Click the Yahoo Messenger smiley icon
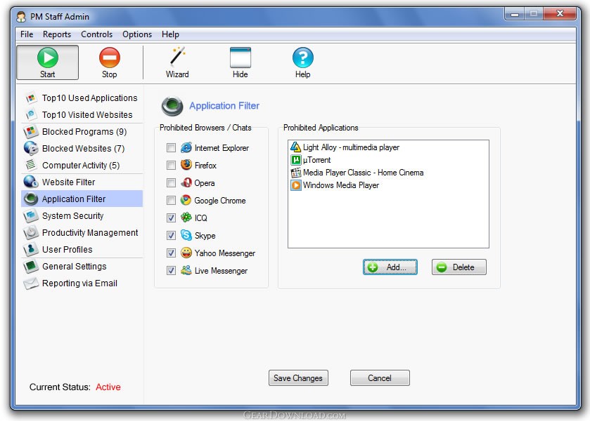The width and height of the screenshot is (590, 421). tap(186, 253)
